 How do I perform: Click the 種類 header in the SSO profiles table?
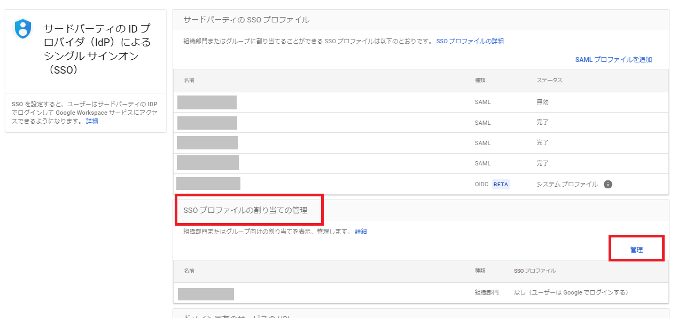(x=480, y=80)
